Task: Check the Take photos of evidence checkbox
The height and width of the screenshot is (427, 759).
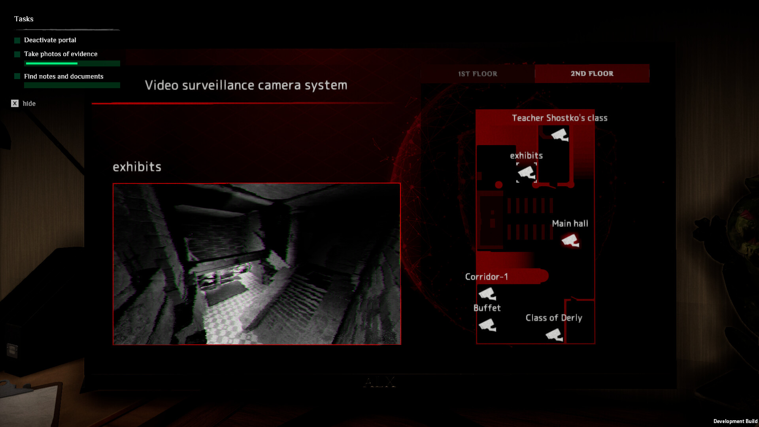Action: pyautogui.click(x=17, y=54)
